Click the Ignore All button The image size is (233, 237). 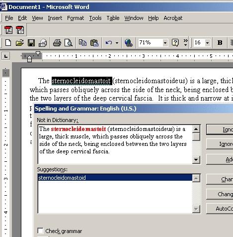click(220, 144)
